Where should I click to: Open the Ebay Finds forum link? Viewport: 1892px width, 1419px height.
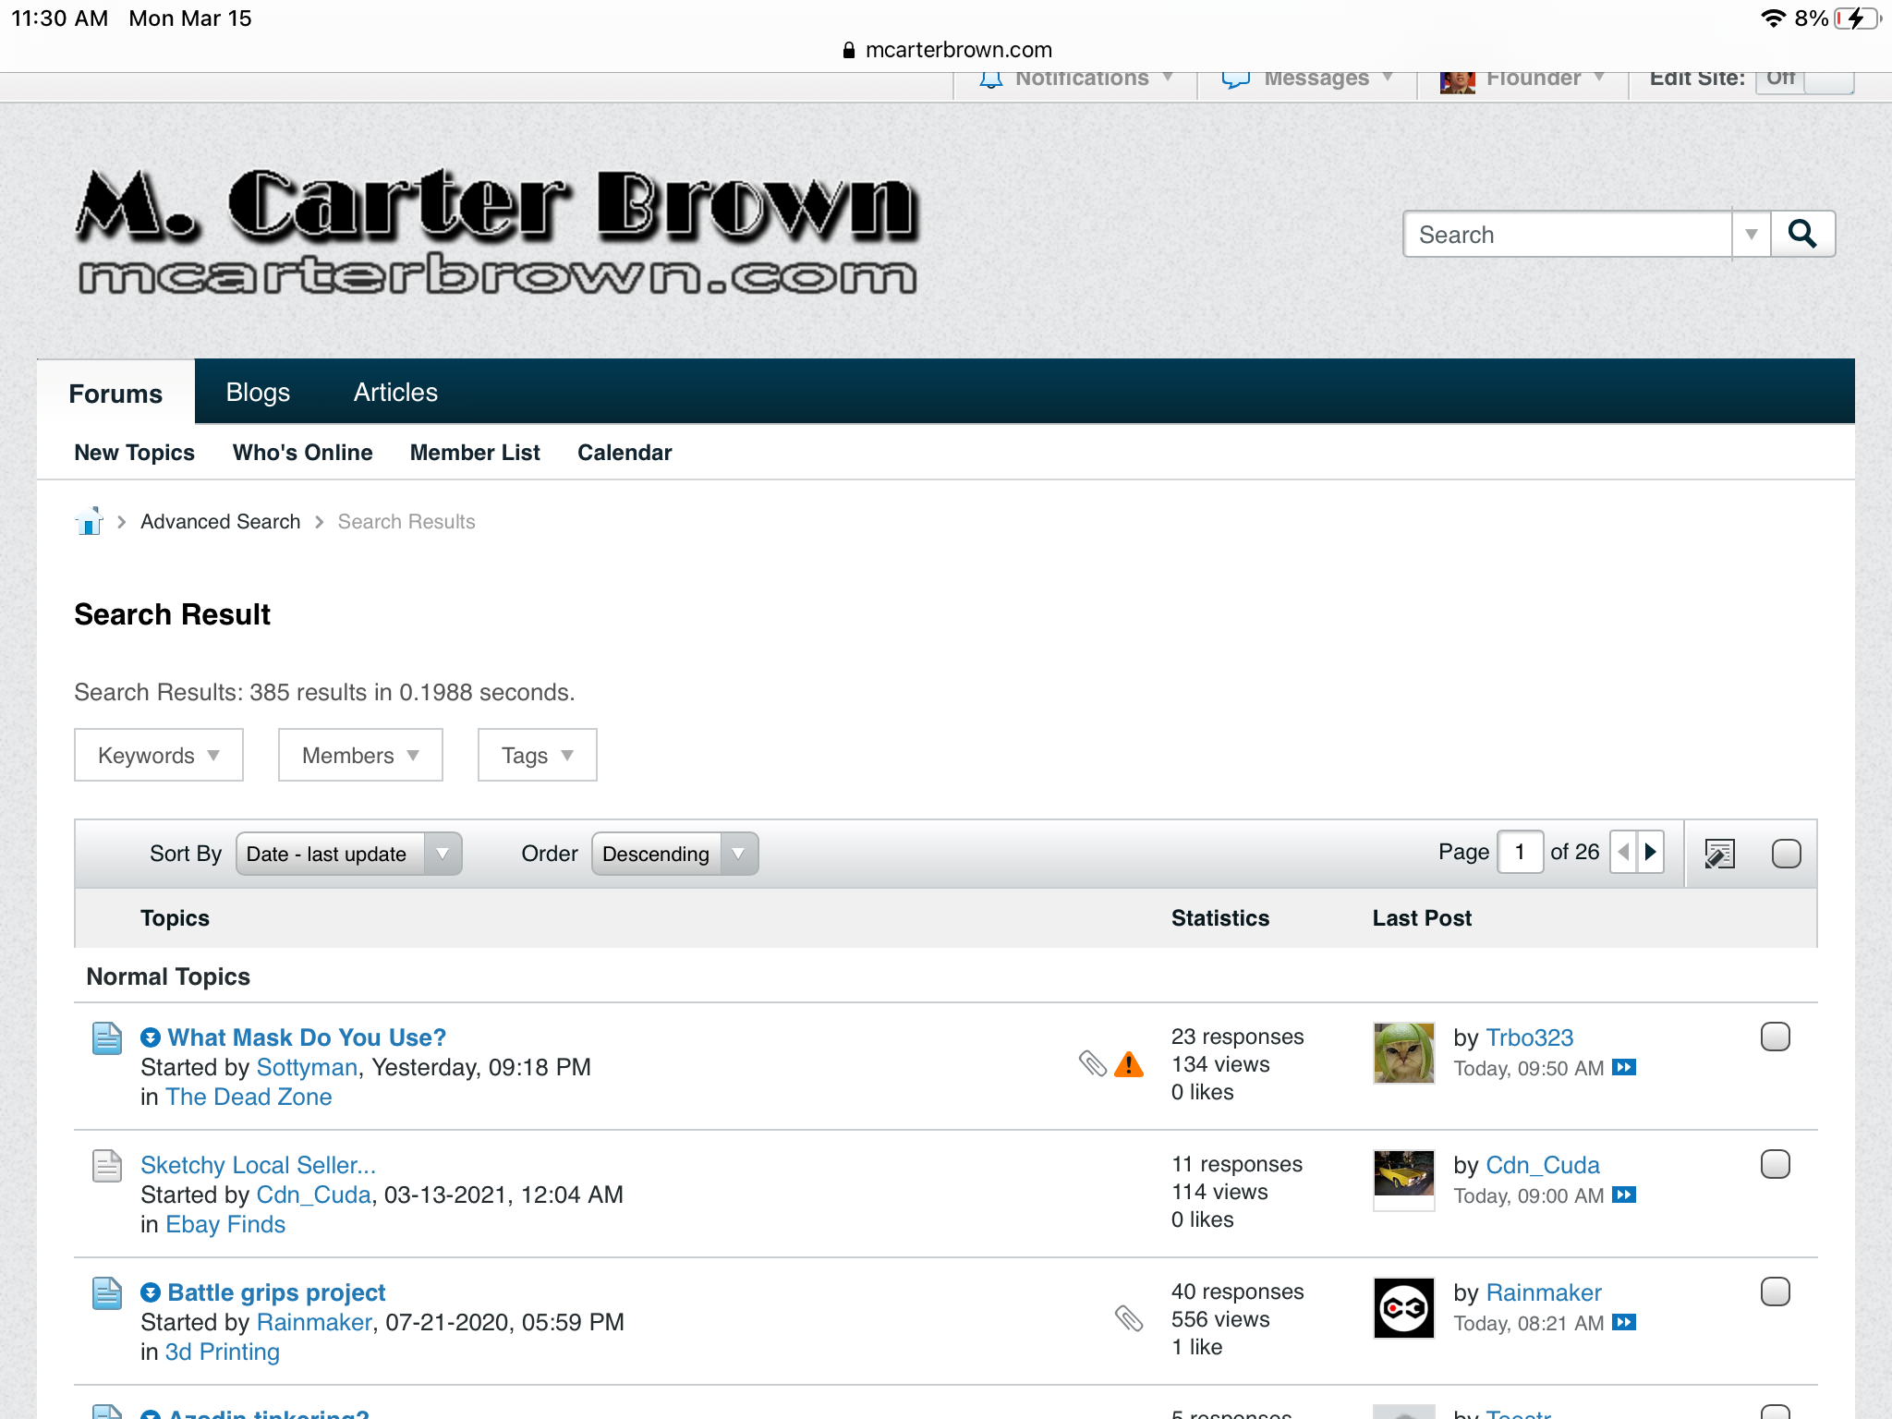click(225, 1224)
